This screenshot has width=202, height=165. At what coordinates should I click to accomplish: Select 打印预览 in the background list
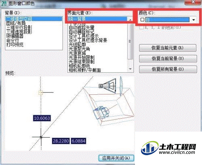coord(34,44)
